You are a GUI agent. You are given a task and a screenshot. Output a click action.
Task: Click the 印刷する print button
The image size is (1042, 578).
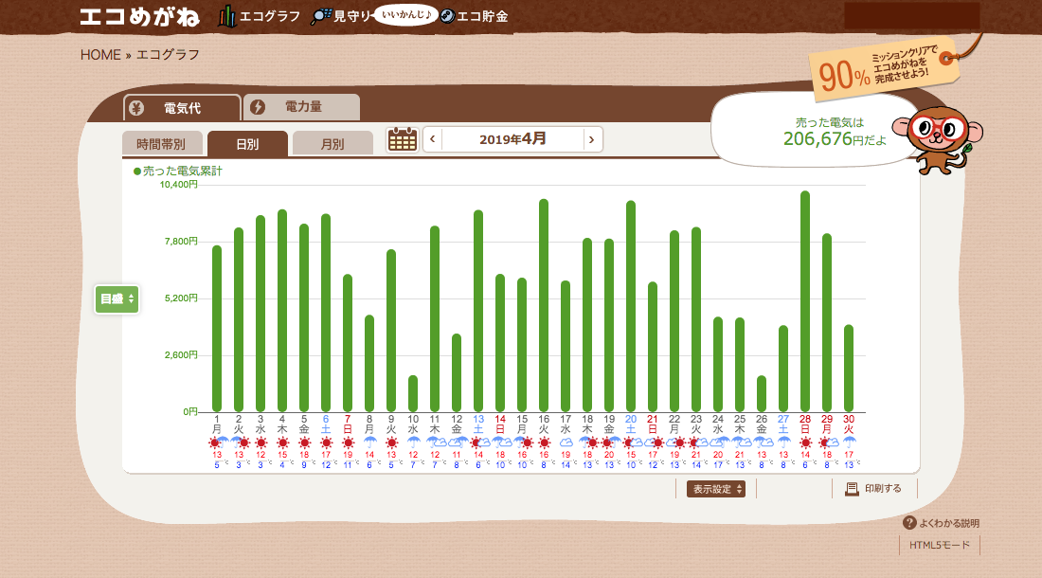point(874,489)
